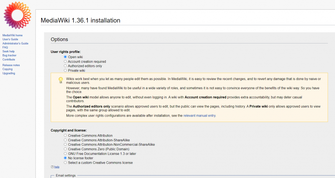The height and width of the screenshot is (178, 335).
Task: Choose Select a custom Creative Commons license
Action: pos(65,163)
